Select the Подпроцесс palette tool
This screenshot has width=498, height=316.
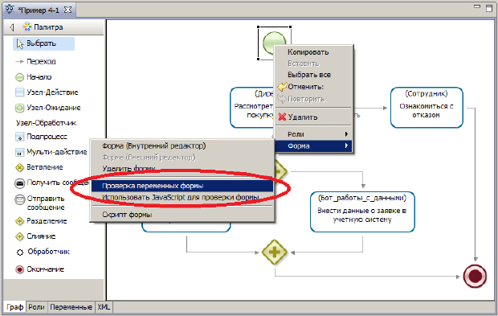coord(41,137)
